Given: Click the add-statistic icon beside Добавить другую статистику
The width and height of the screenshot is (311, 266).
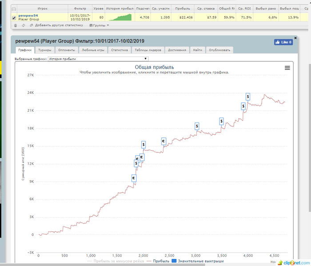Looking at the screenshot, I should [x=32, y=25].
